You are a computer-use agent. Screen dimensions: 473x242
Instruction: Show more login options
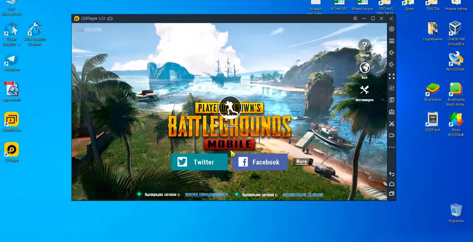tap(302, 162)
